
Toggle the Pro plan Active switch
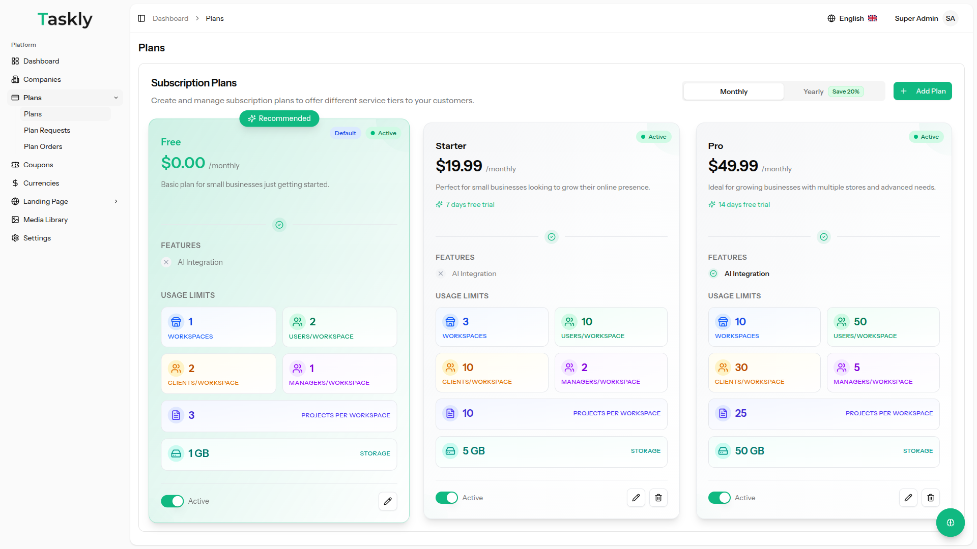point(719,498)
